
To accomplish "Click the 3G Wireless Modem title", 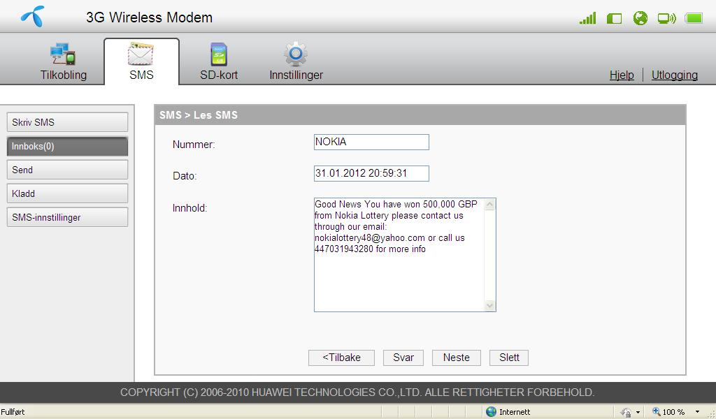I will pyautogui.click(x=150, y=17).
